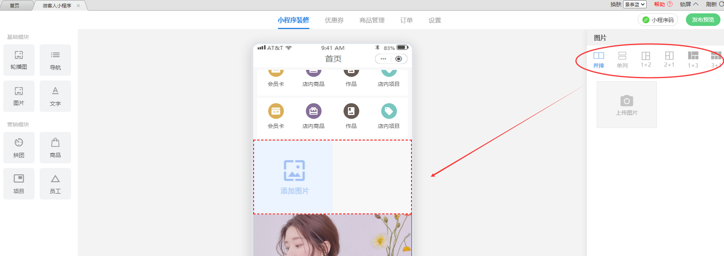Open the 优惠券 coupons tab
This screenshot has width=724, height=256.
click(x=334, y=20)
